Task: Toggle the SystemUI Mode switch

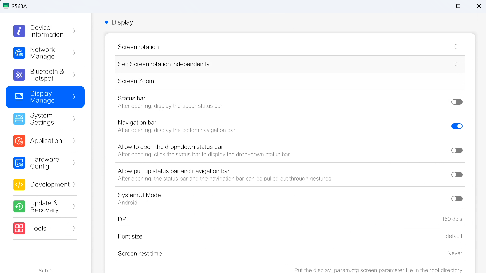Action: tap(457, 199)
